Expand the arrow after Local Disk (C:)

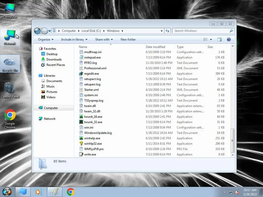[x=104, y=31]
